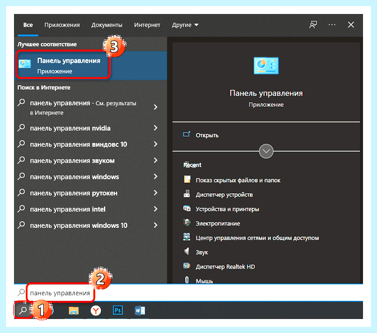The image size is (377, 333).
Task: Open Устройства и принтеры from recent list
Action: [227, 209]
